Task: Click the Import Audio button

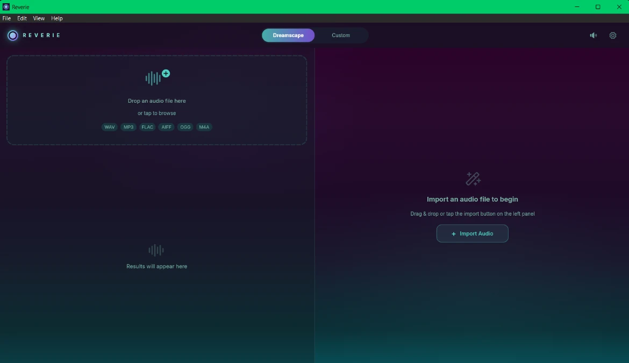Action: [472, 233]
